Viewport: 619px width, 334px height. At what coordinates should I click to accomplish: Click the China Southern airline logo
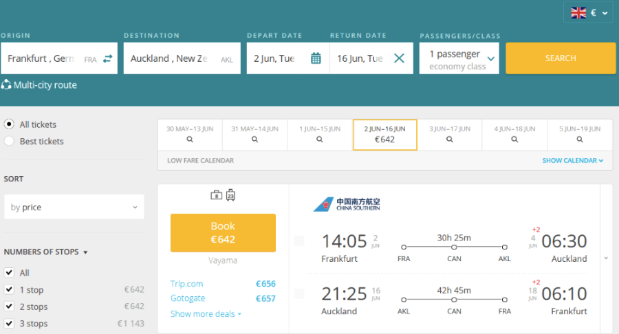(347, 204)
